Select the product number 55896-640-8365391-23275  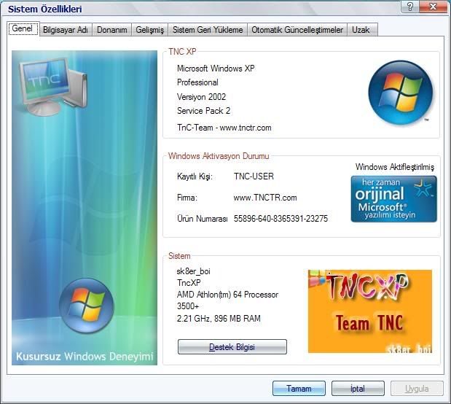[x=281, y=219]
